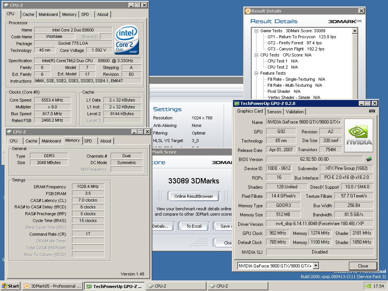388x291 pixels.
Task: Click the Subvendor value 'XFX Pine Group (1682)'
Action: pyautogui.click(x=346, y=168)
